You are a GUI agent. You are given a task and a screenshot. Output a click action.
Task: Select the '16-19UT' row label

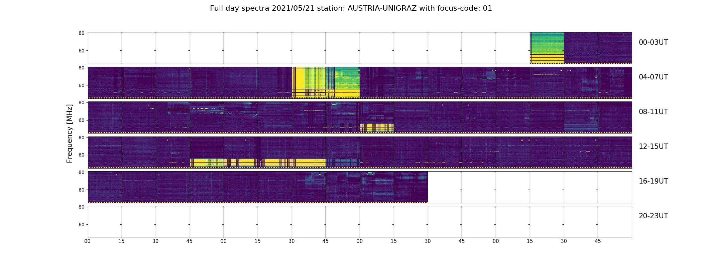[x=653, y=181]
